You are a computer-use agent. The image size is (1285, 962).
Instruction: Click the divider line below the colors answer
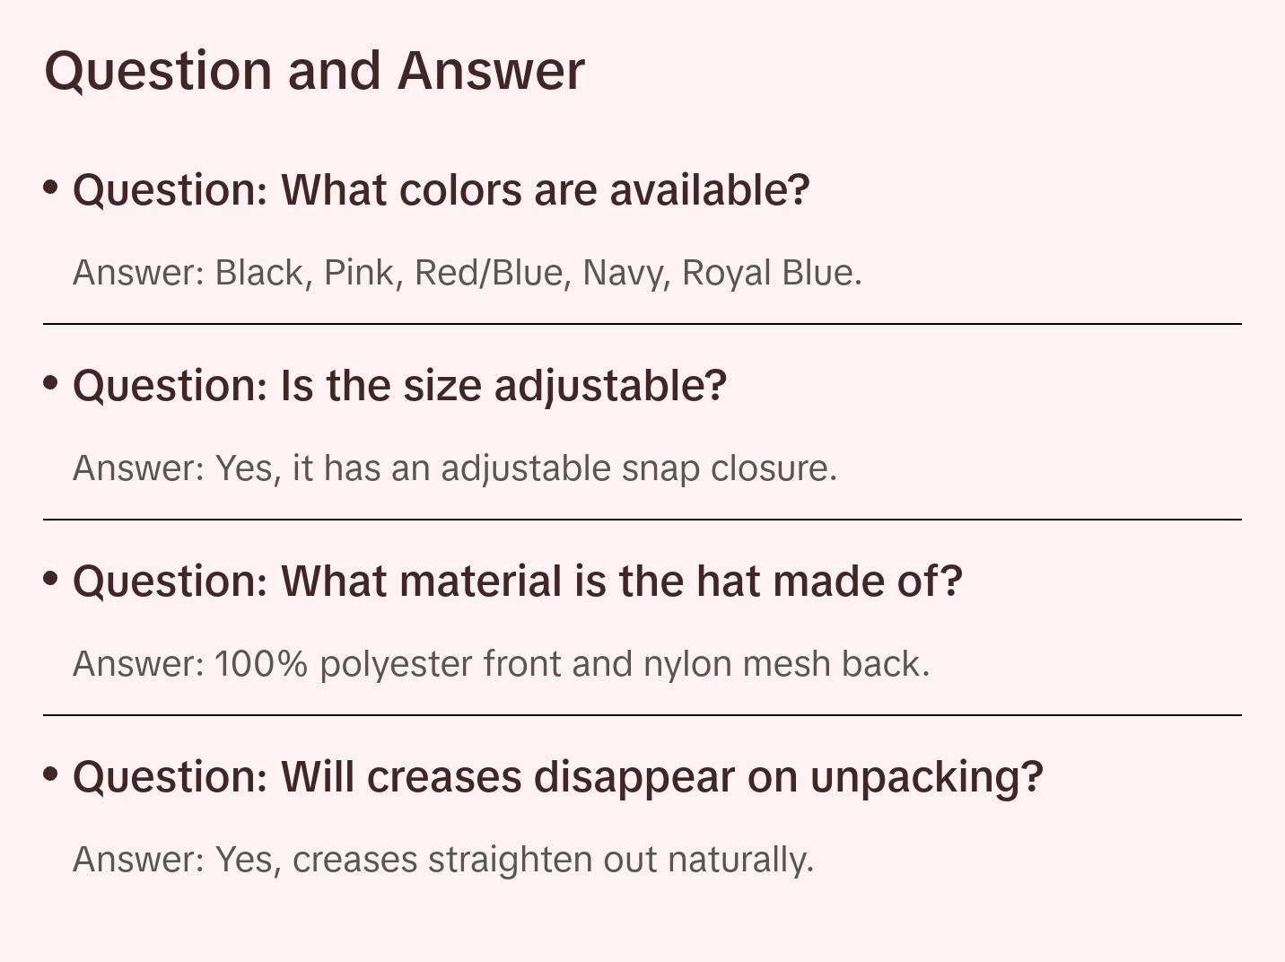tap(642, 324)
